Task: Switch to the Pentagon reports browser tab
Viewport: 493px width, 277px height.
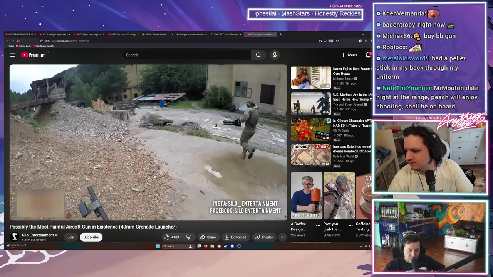Action: click(x=55, y=34)
